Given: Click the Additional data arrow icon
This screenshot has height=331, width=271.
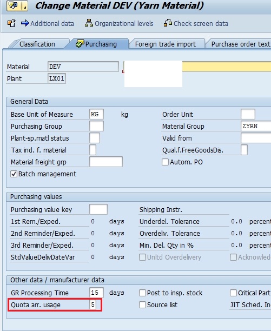Looking at the screenshot, I should [25, 23].
